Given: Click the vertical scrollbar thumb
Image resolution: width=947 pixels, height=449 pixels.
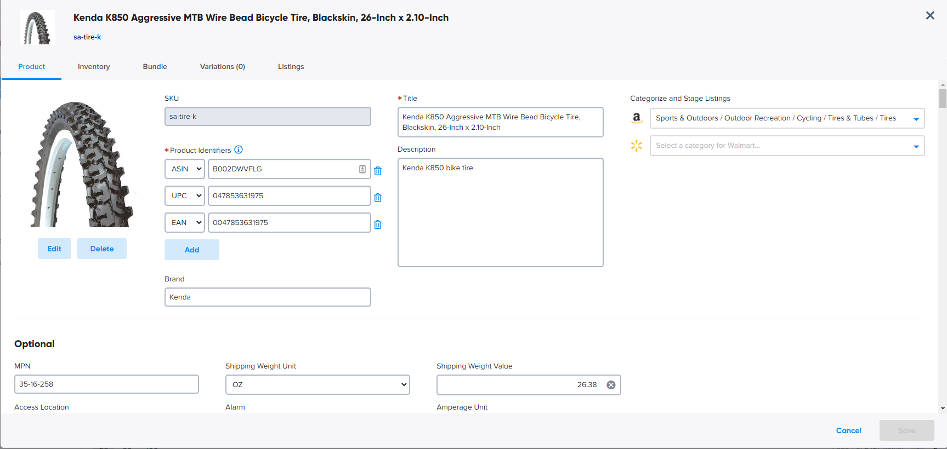Looking at the screenshot, I should (x=943, y=99).
